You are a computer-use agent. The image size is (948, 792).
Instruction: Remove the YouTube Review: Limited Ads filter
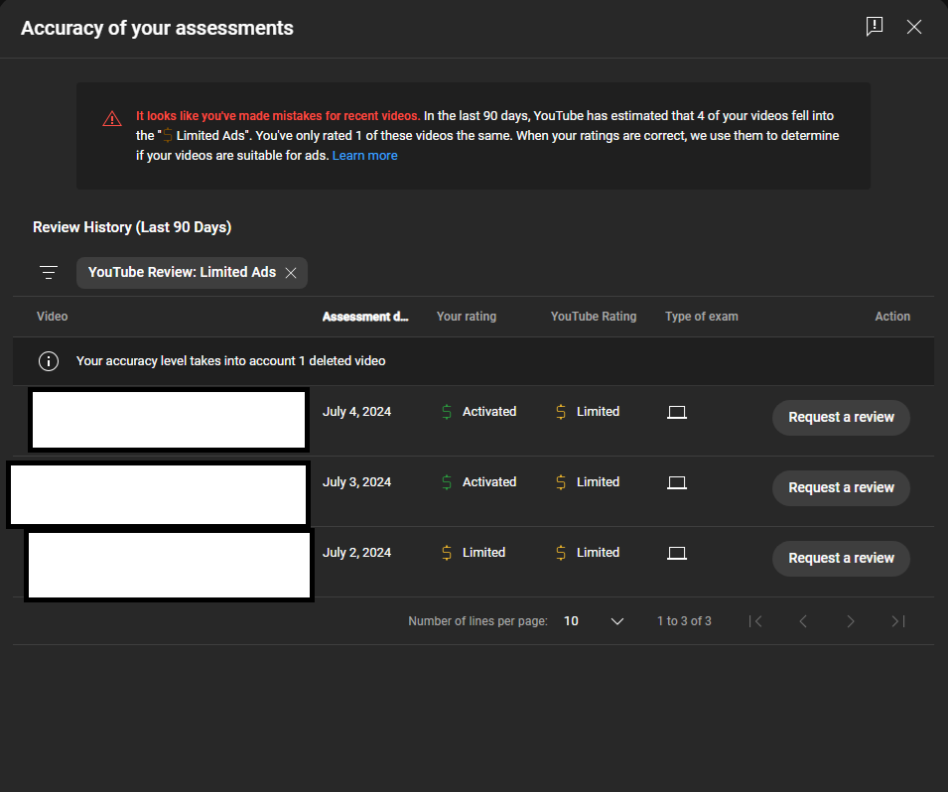[x=291, y=273]
